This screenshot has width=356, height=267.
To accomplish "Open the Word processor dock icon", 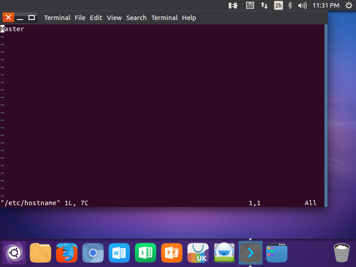I will pyautogui.click(x=119, y=253).
